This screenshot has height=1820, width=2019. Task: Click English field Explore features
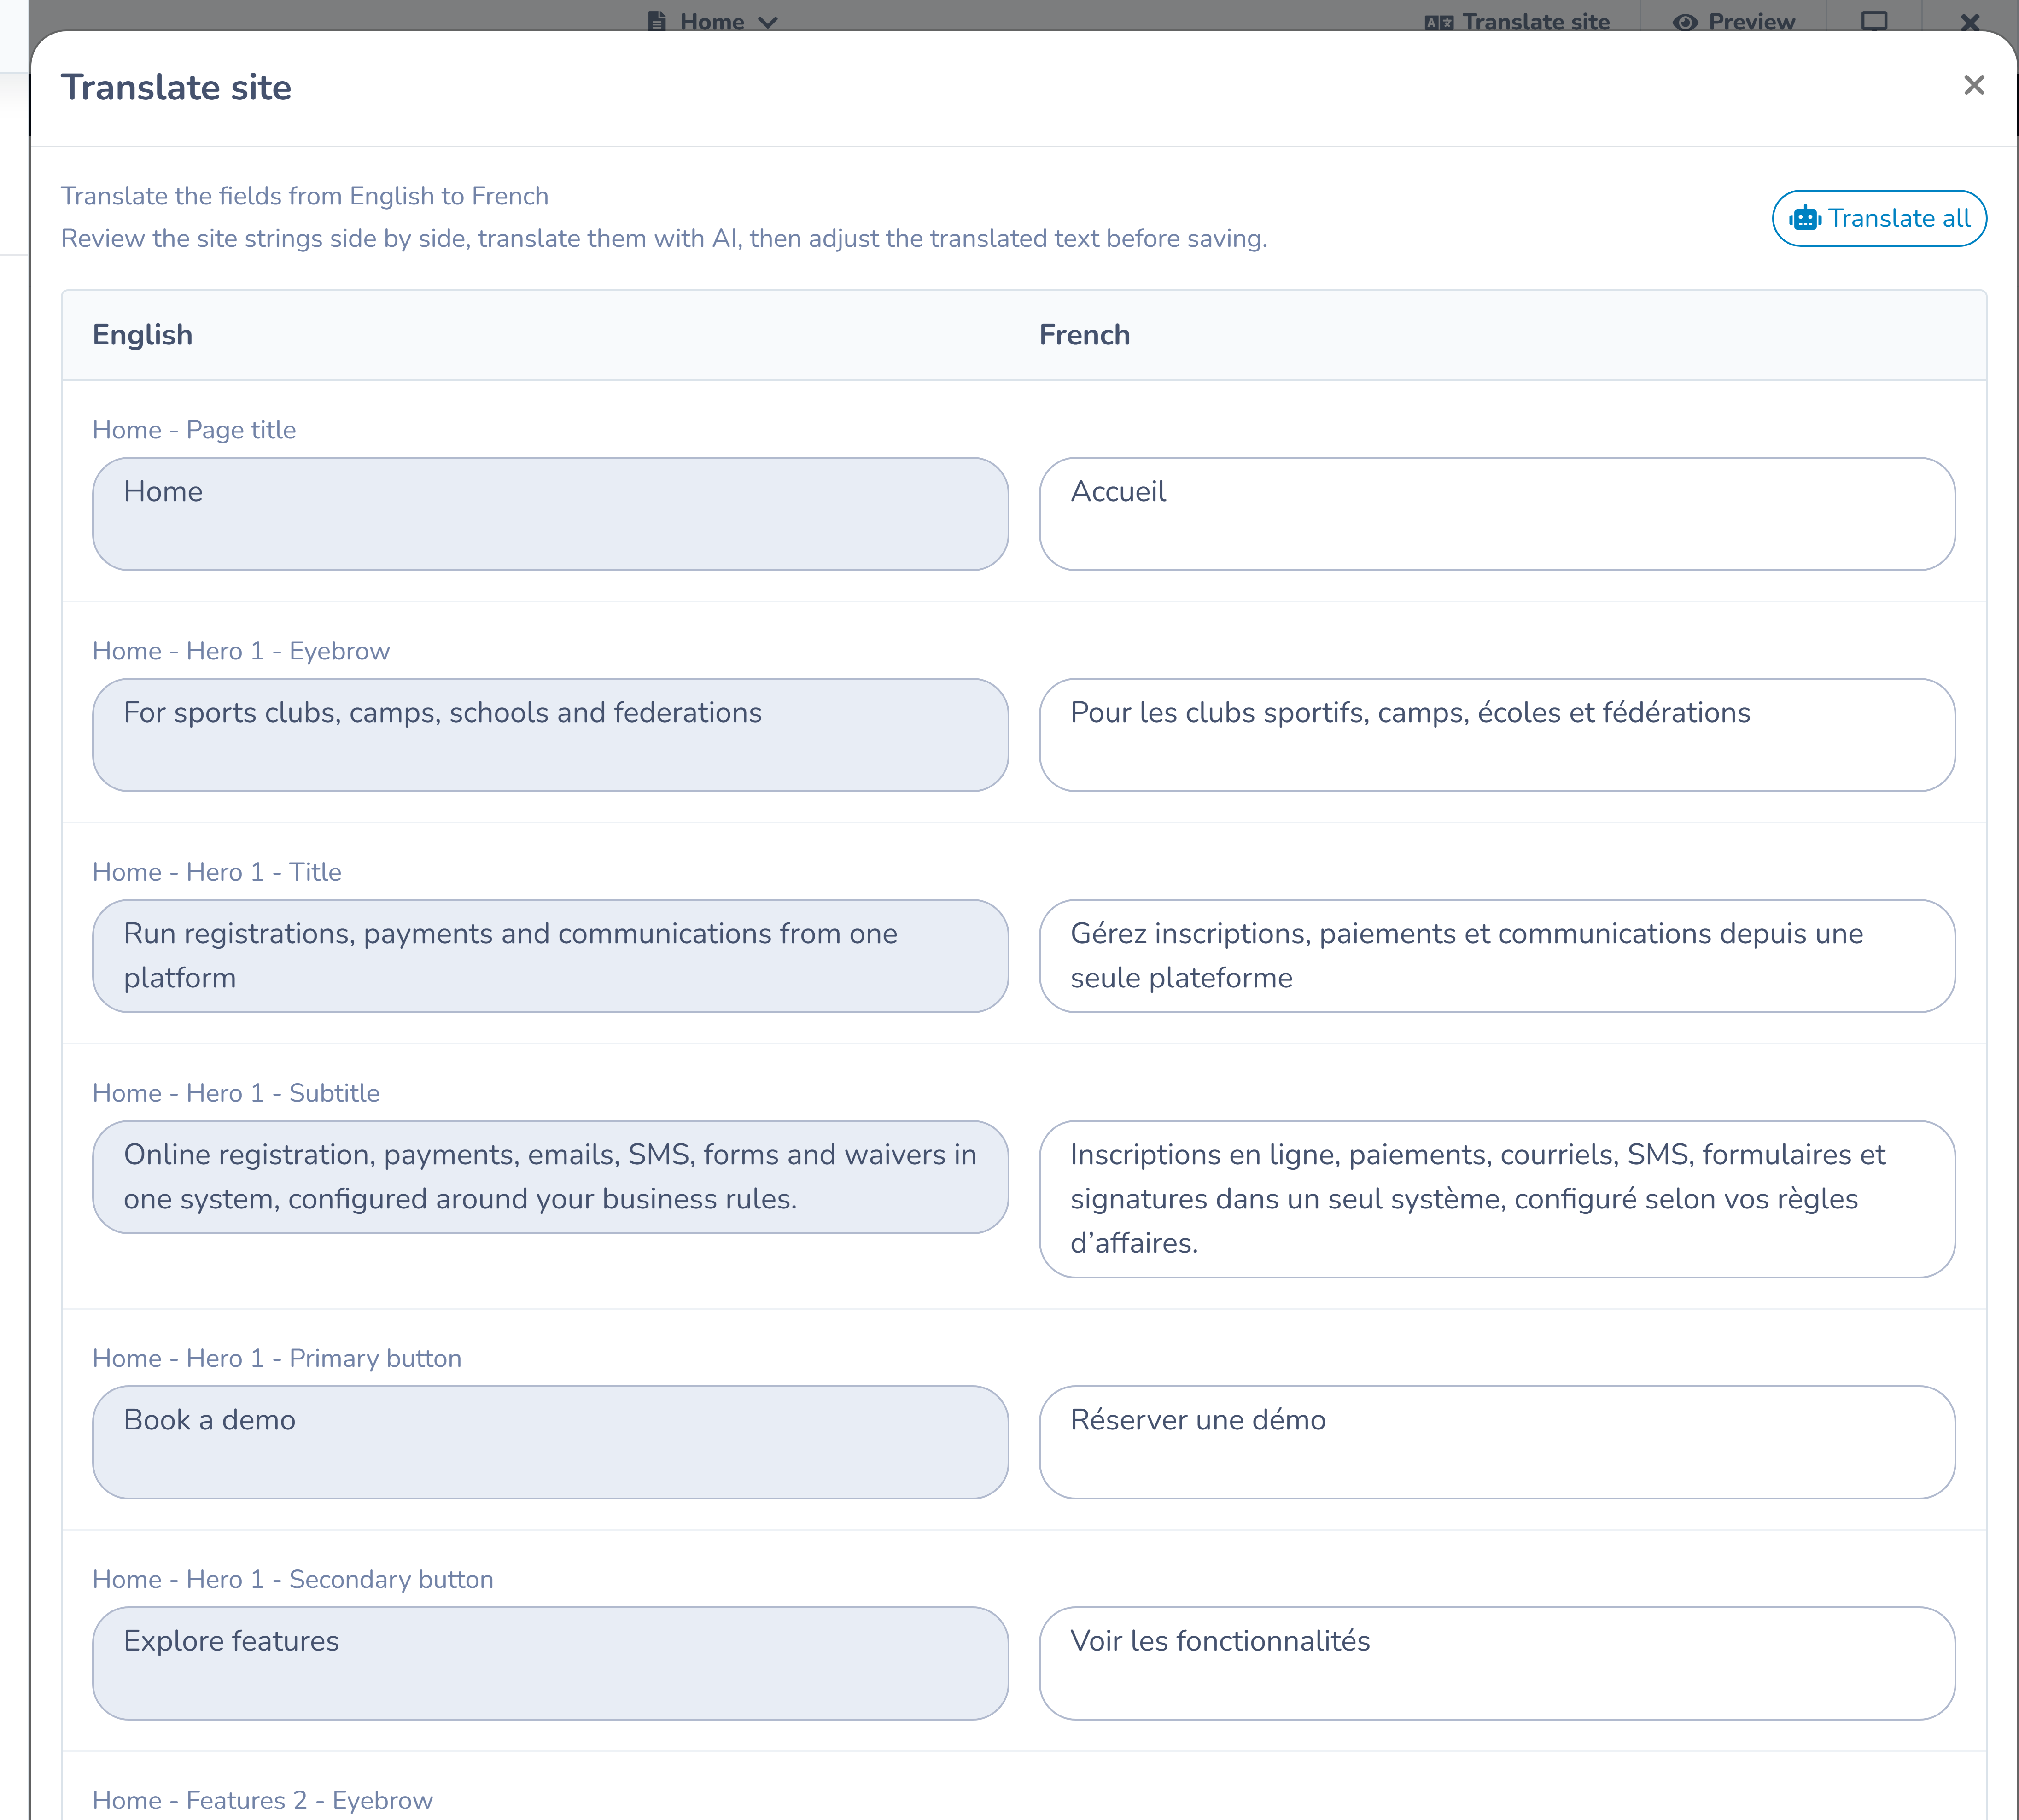tap(550, 1663)
